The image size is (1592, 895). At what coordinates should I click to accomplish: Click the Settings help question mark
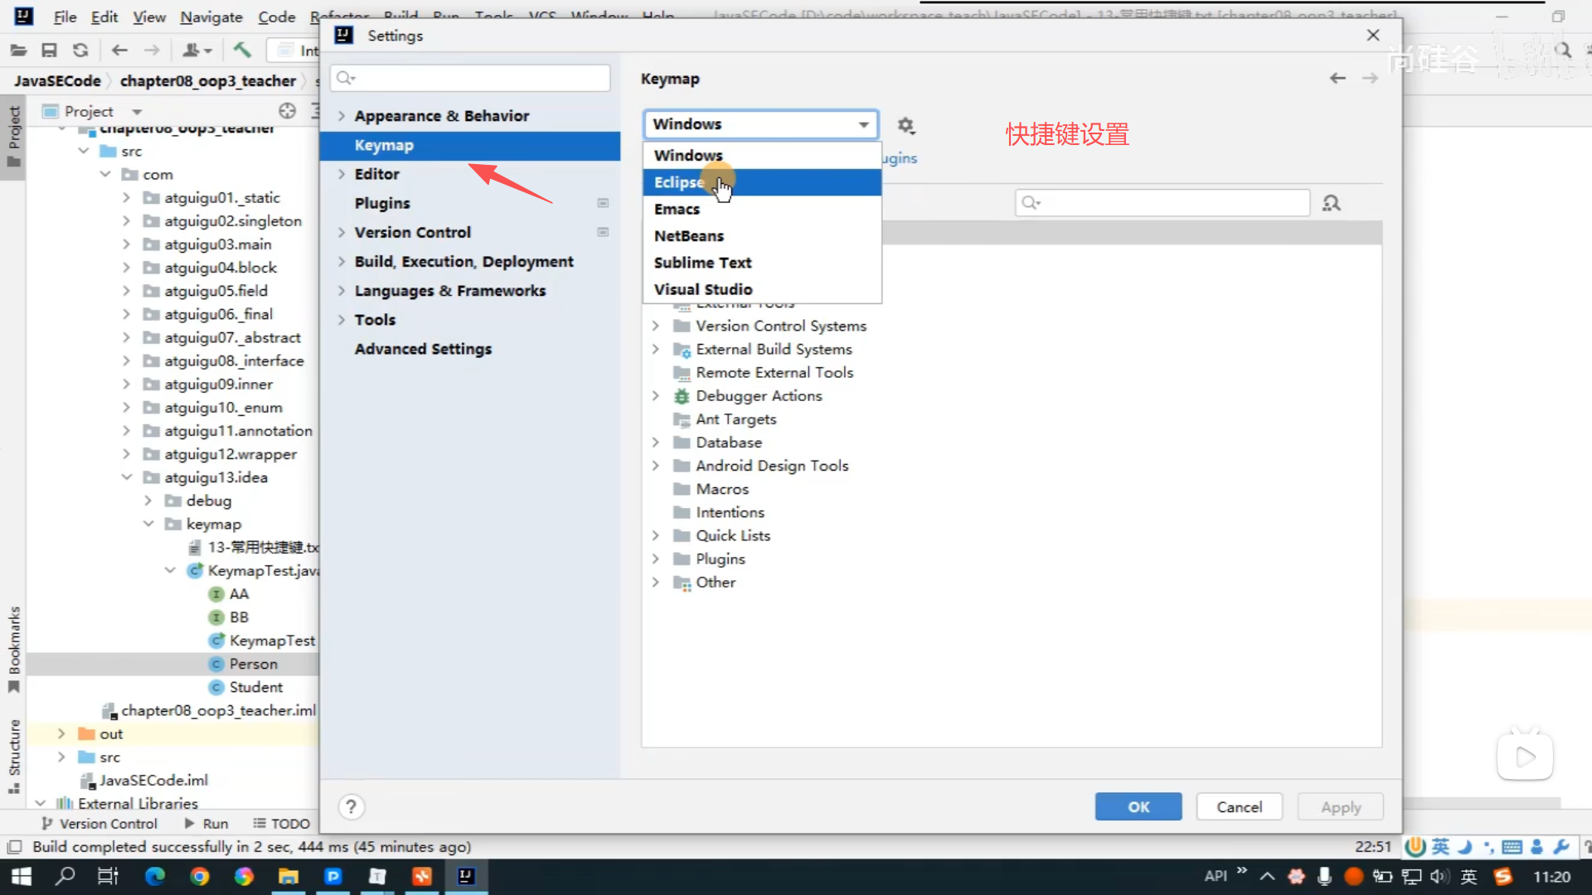pos(351,806)
